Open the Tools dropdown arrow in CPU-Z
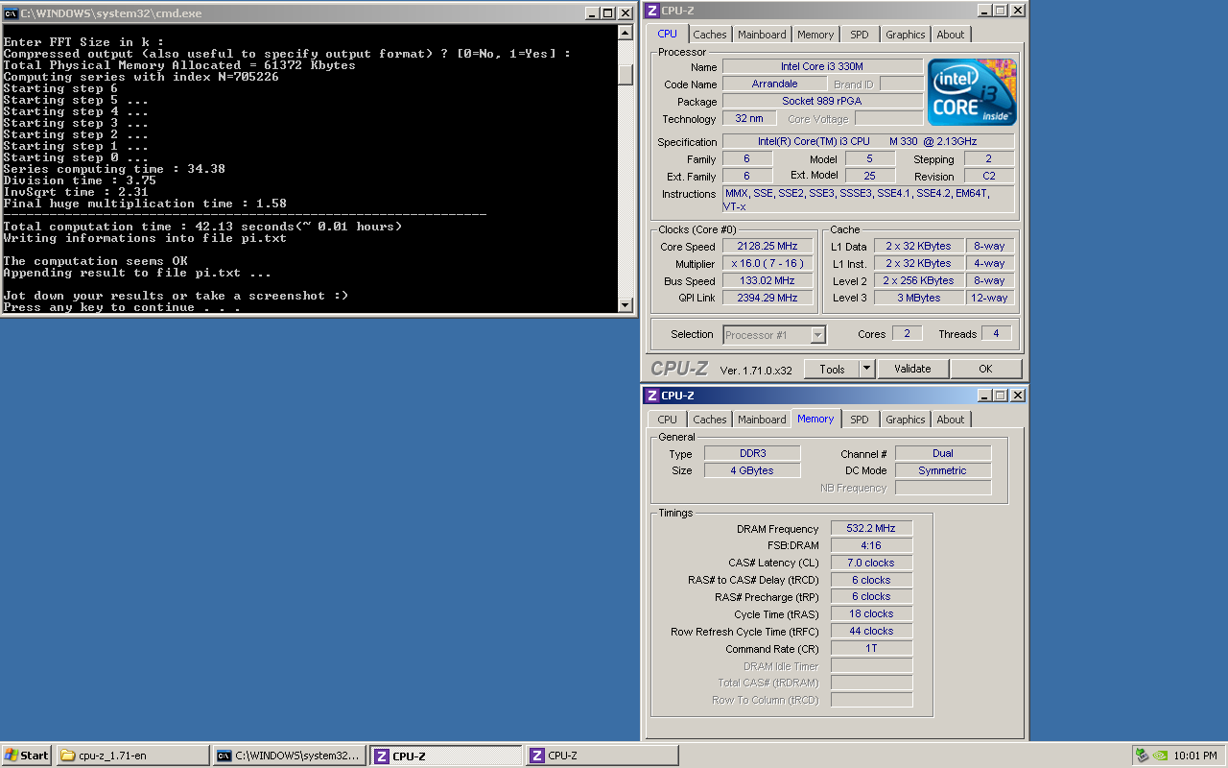The height and width of the screenshot is (768, 1228). click(x=867, y=369)
